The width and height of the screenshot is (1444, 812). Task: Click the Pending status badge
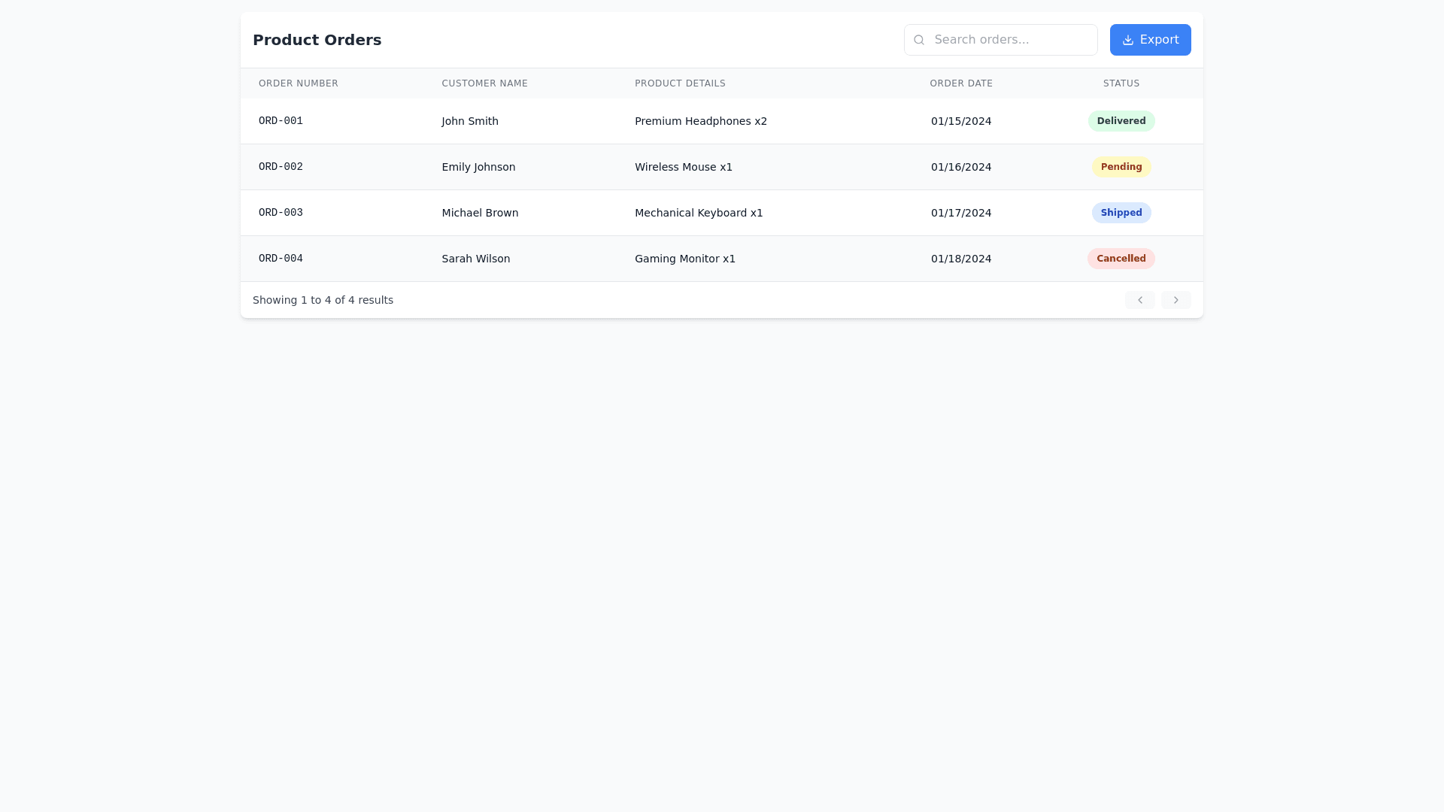pyautogui.click(x=1121, y=167)
